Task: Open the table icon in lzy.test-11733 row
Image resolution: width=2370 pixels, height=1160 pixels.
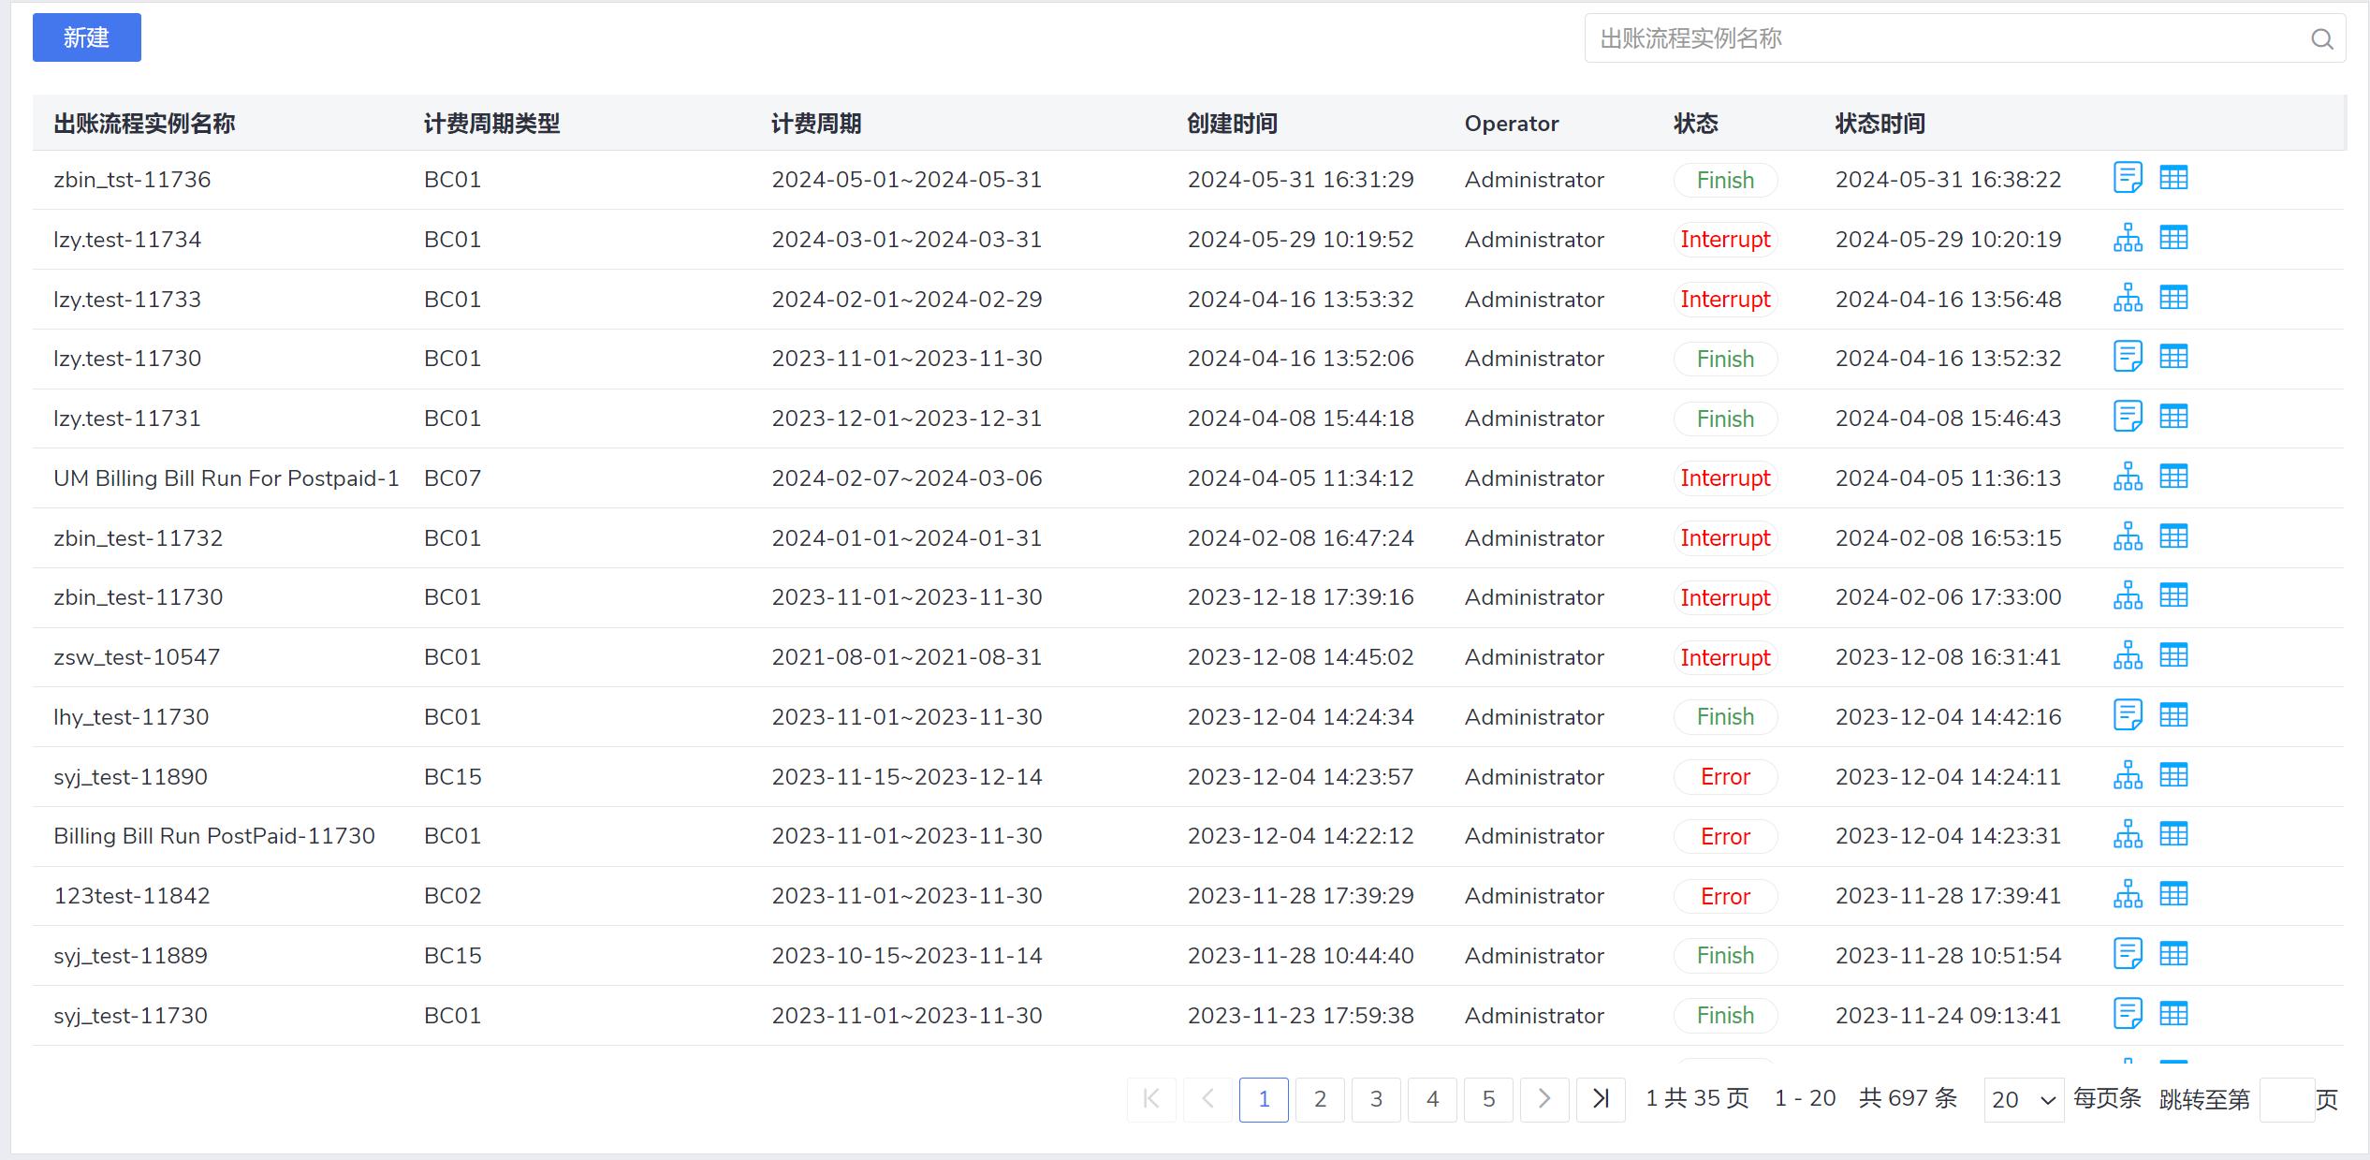Action: 2173,298
